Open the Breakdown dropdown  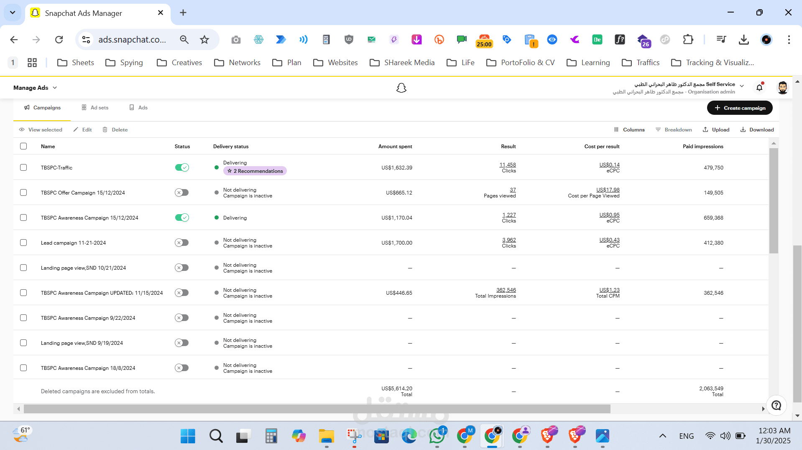click(674, 130)
